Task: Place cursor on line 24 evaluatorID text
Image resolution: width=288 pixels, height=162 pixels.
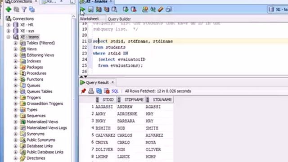Action: 131,59
